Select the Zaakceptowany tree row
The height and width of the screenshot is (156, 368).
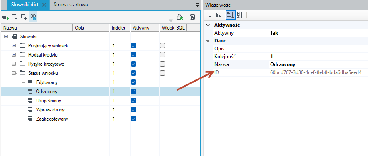101,119
